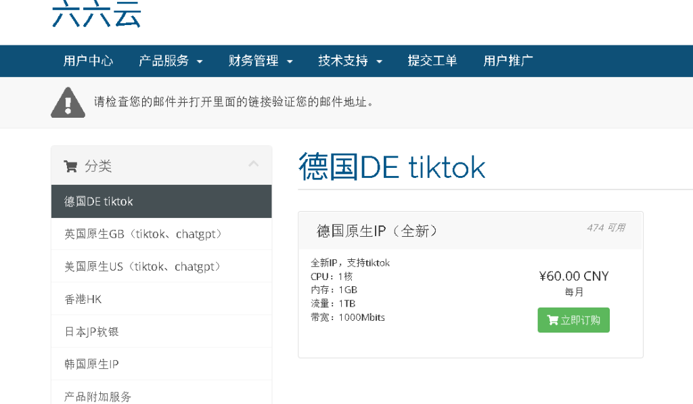Viewport: 693px width, 404px height.
Task: Click the shopping cart icon beside 分类
Action: 70,166
